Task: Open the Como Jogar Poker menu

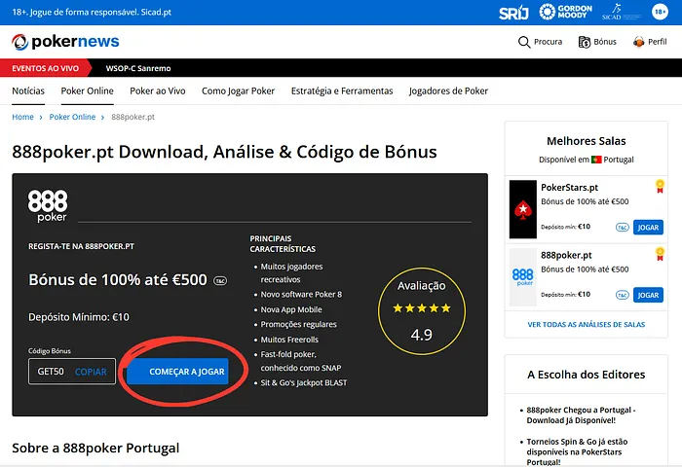Action: [x=238, y=90]
